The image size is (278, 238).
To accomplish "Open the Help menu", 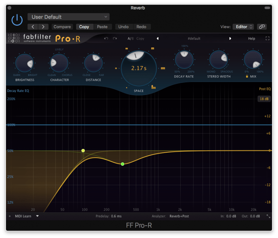I will 251,39.
